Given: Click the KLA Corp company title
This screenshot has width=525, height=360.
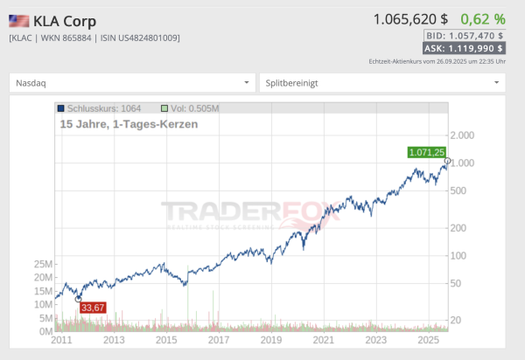Looking at the screenshot, I should (65, 21).
